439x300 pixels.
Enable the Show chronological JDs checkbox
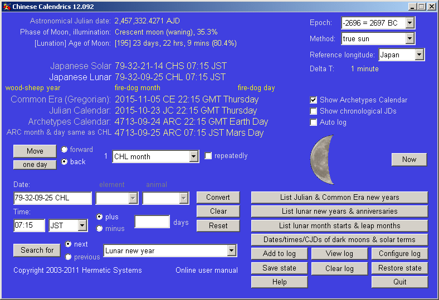tap(314, 111)
